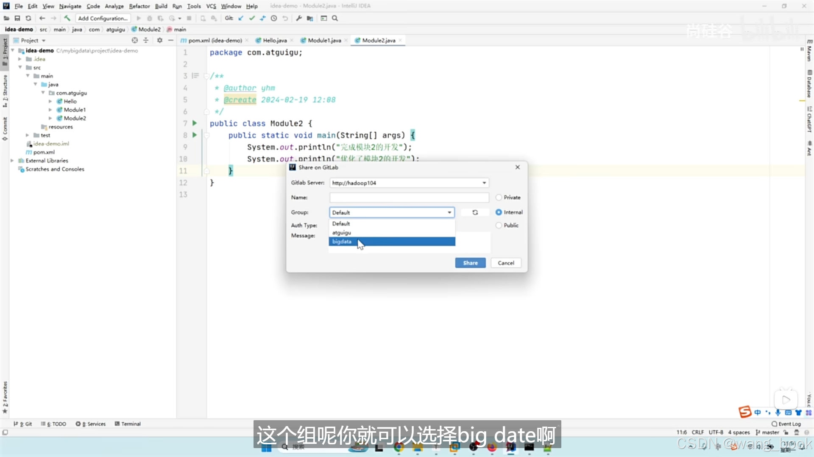
Task: Select the Public radio button
Action: click(x=499, y=226)
